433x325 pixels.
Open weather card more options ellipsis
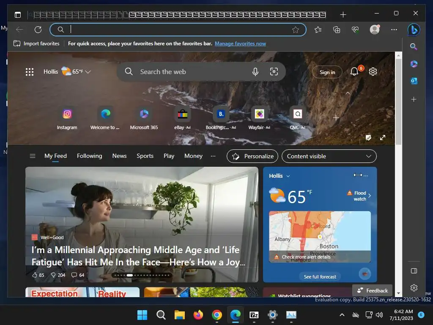click(366, 176)
